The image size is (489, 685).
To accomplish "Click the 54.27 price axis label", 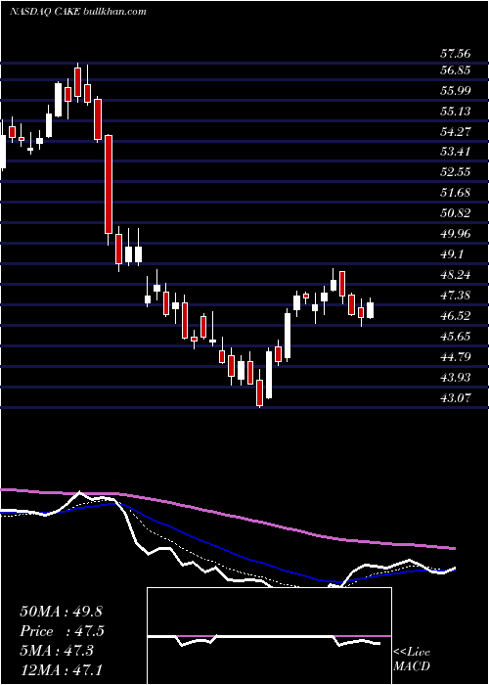I will pyautogui.click(x=455, y=131).
